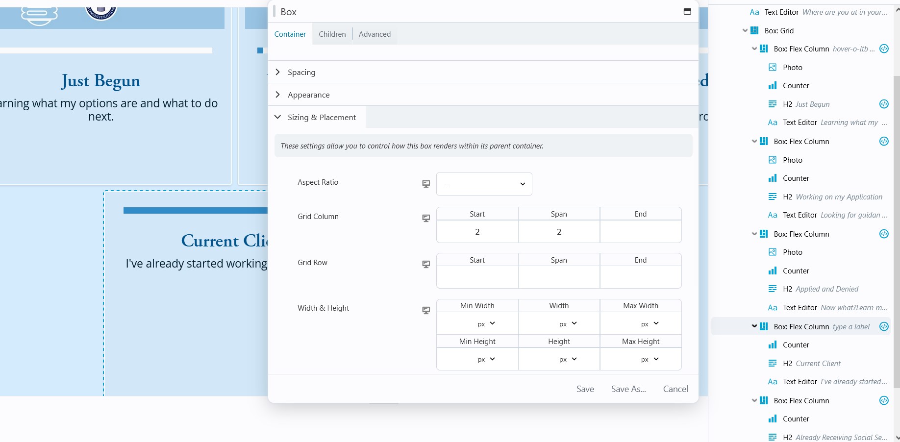This screenshot has width=900, height=442.
Task: Switch to the Advanced tab
Action: coord(375,34)
